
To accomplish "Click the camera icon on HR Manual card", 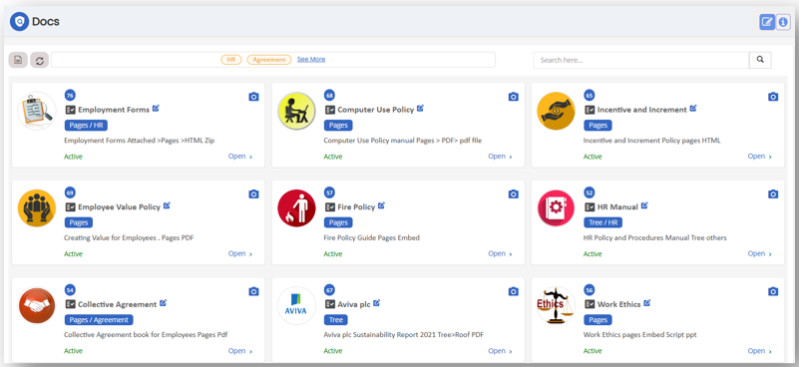I will pyautogui.click(x=773, y=194).
